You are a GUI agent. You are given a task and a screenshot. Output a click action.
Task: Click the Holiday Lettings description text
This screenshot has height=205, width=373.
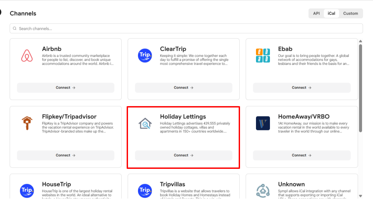tap(195, 127)
